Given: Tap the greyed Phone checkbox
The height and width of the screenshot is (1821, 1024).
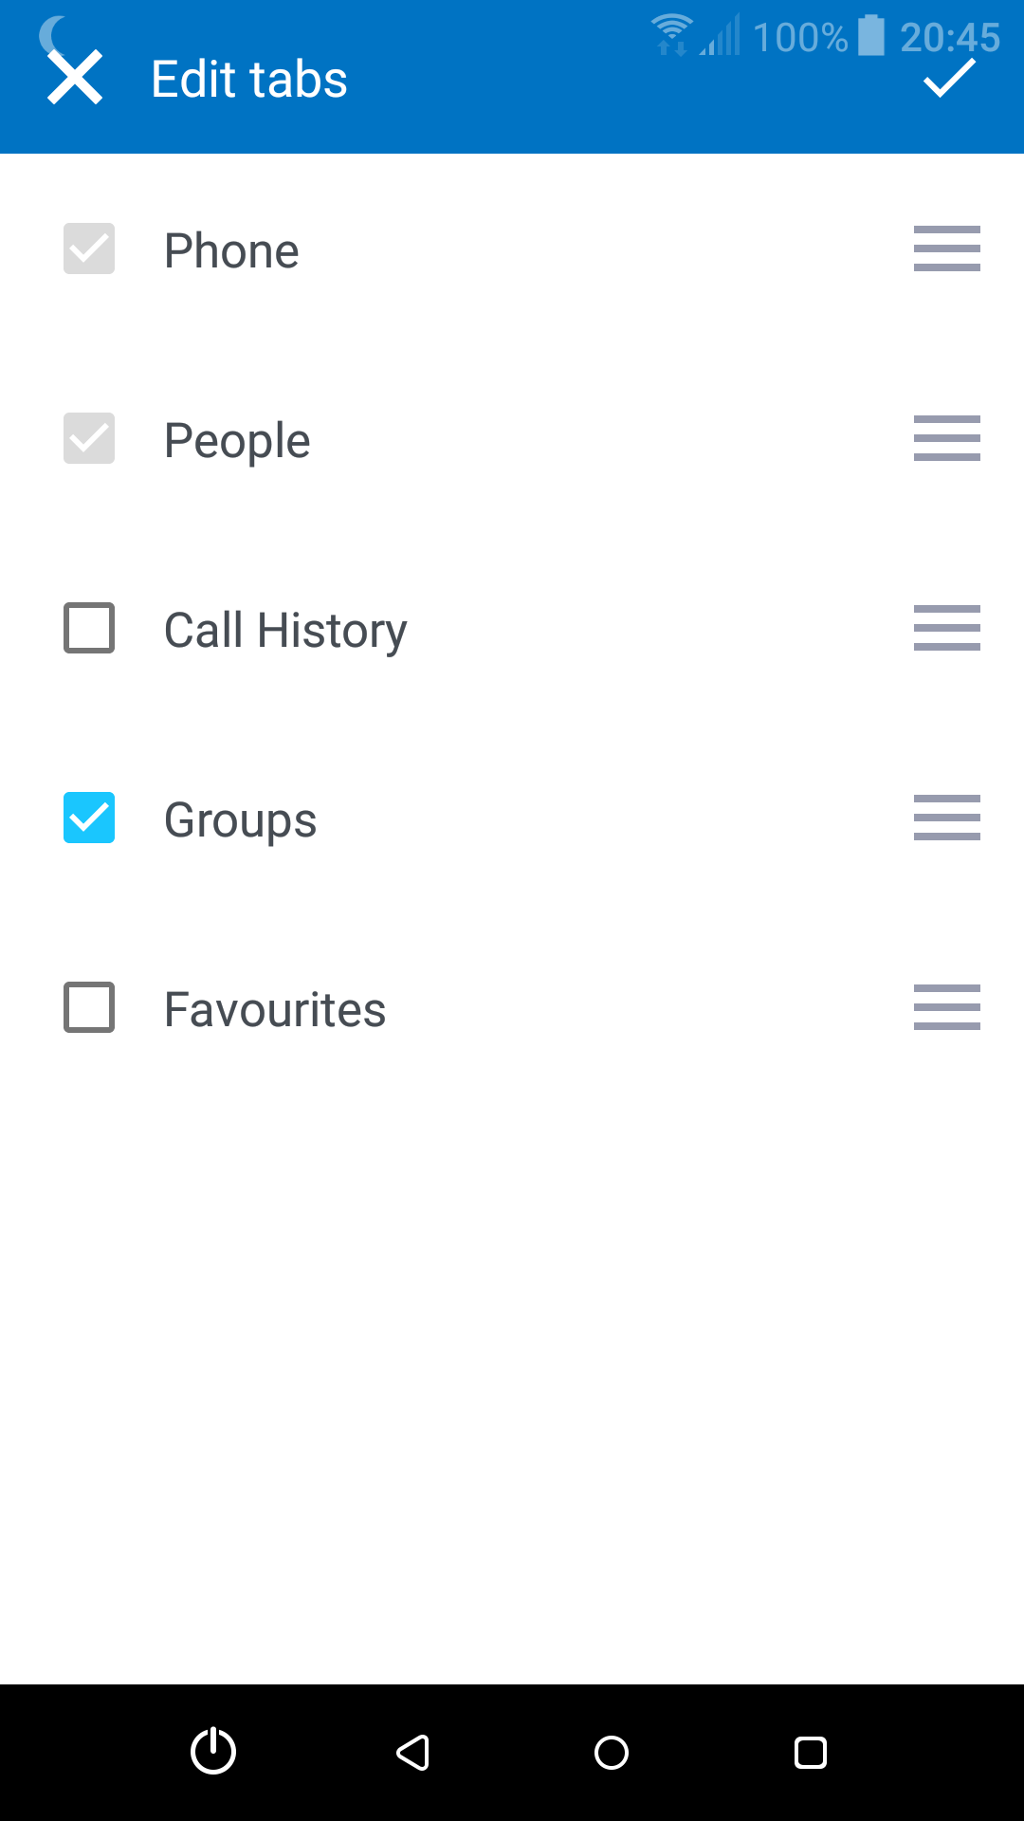Looking at the screenshot, I should (x=89, y=248).
